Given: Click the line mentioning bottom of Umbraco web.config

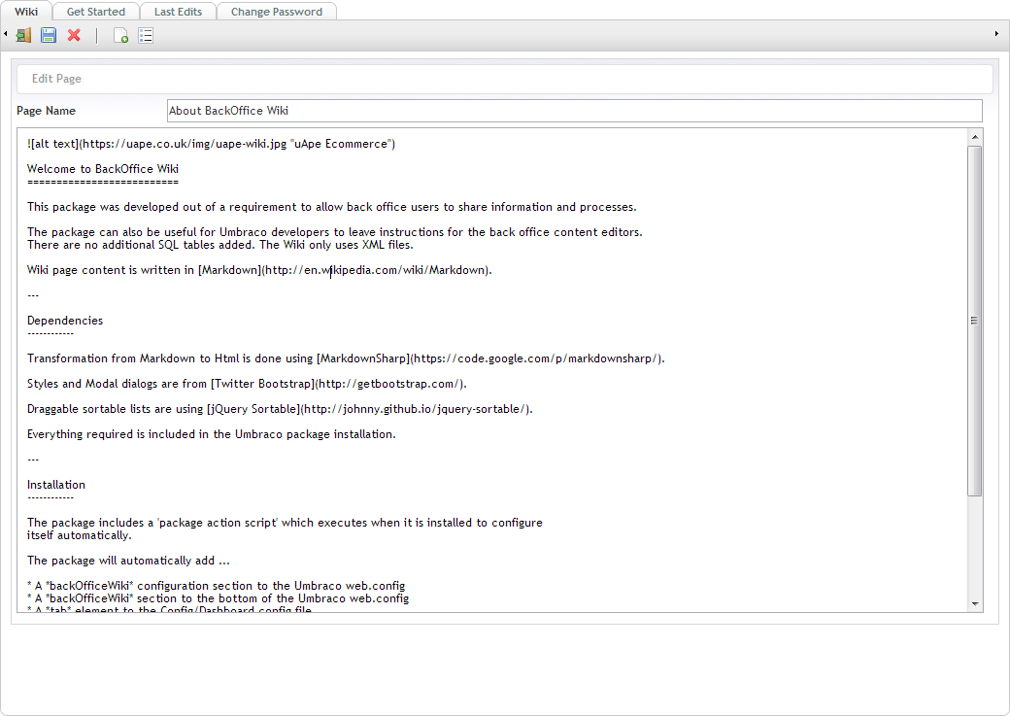Looking at the screenshot, I should pos(218,598).
